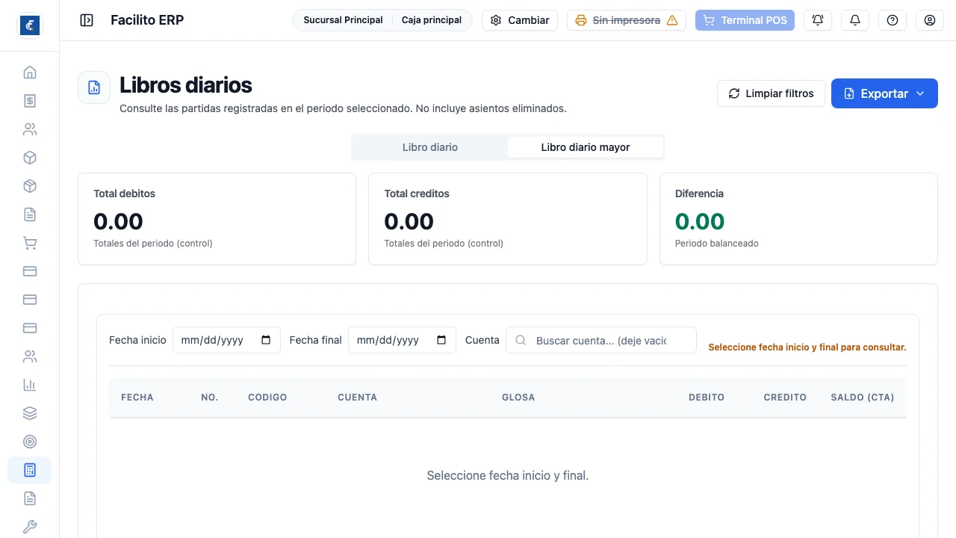Viewport: 956px width, 538px height.
Task: Click the FECHA column header
Action: click(x=137, y=398)
